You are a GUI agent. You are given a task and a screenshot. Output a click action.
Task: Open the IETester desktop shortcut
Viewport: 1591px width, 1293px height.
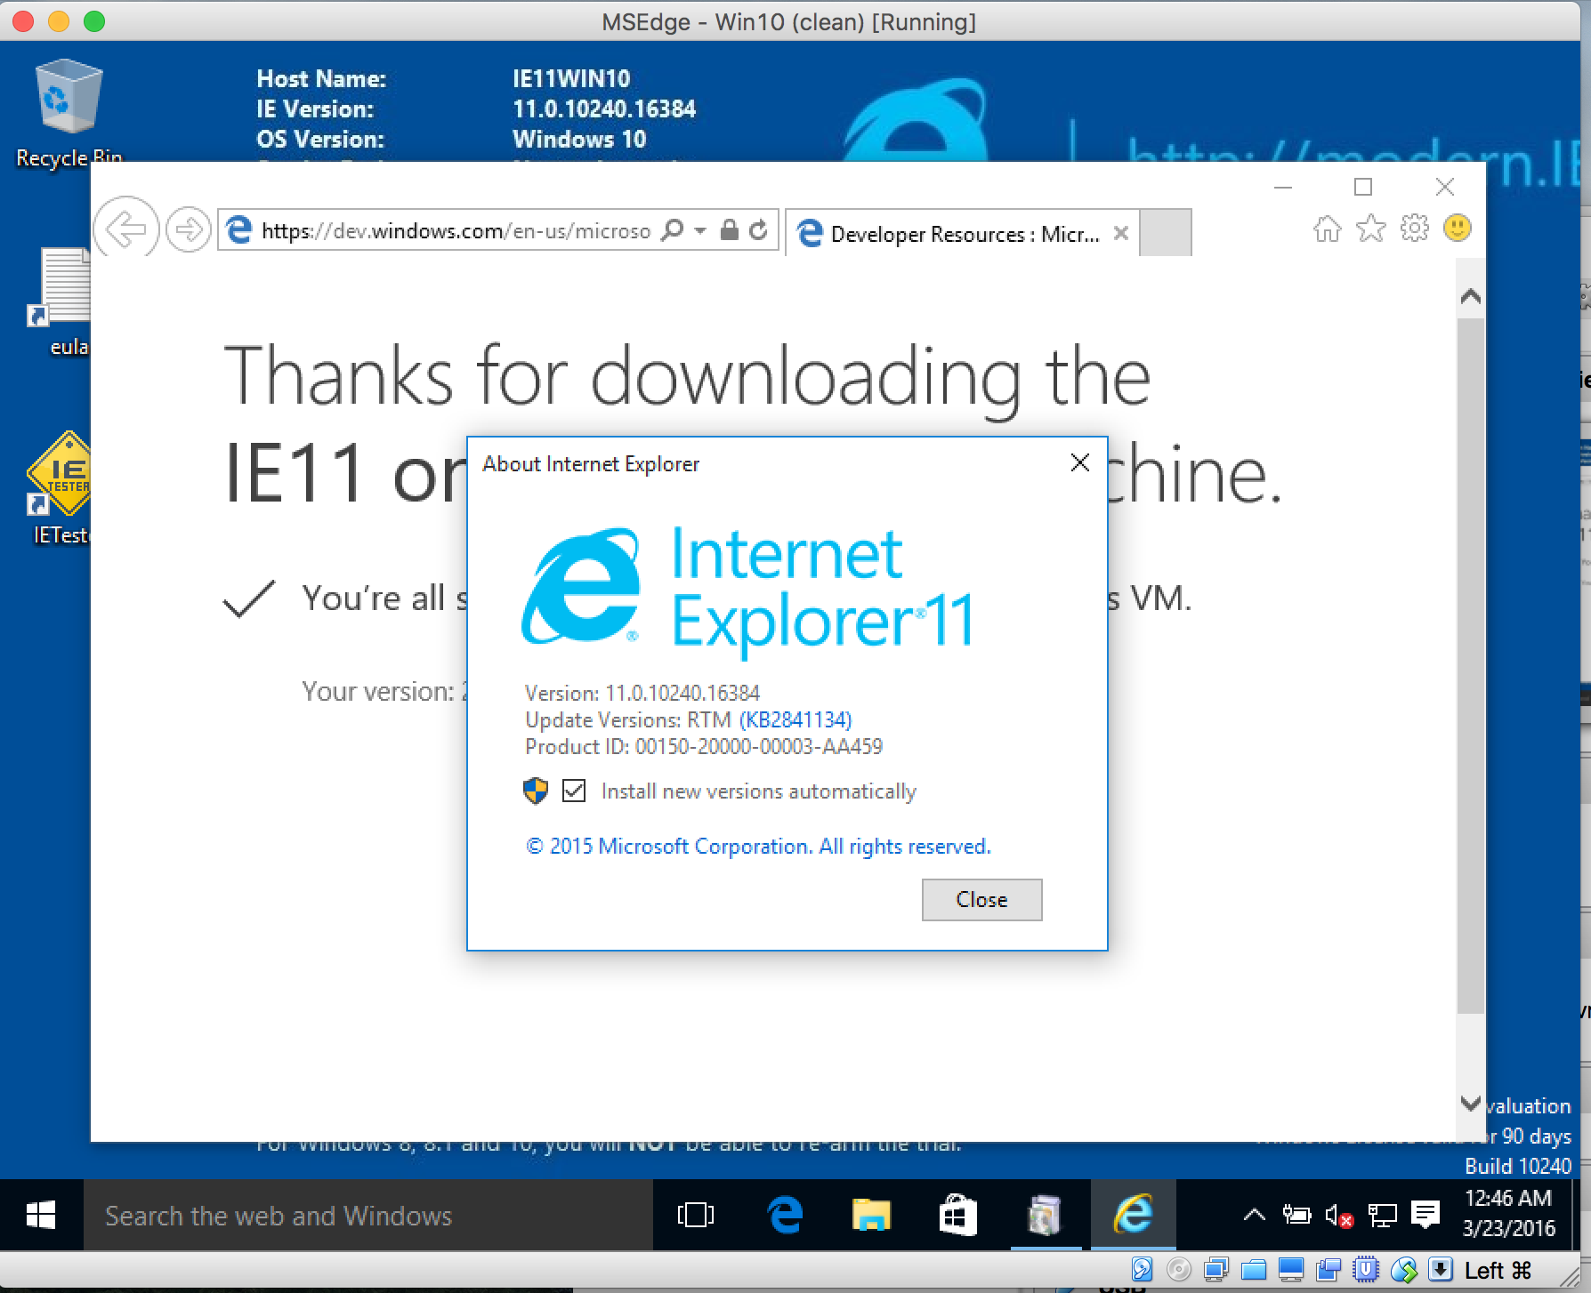[x=61, y=487]
